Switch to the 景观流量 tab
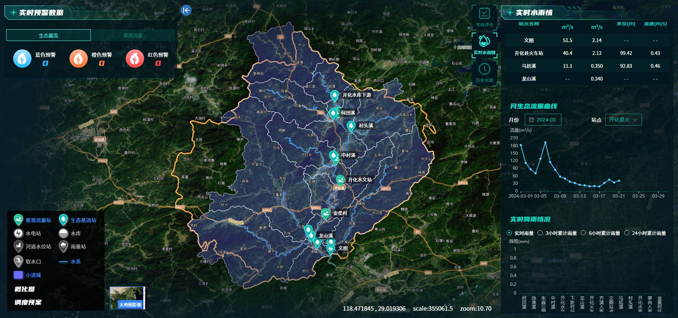678x318 pixels. [133, 35]
